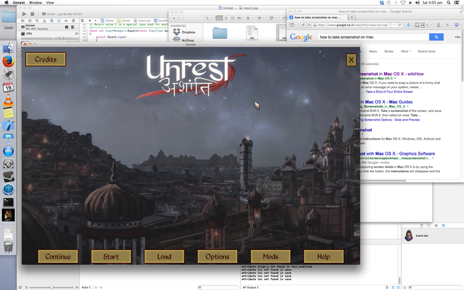The image size is (464, 290).
Task: Select the My Mac 64-bit scheme destination
Action: 70,14
